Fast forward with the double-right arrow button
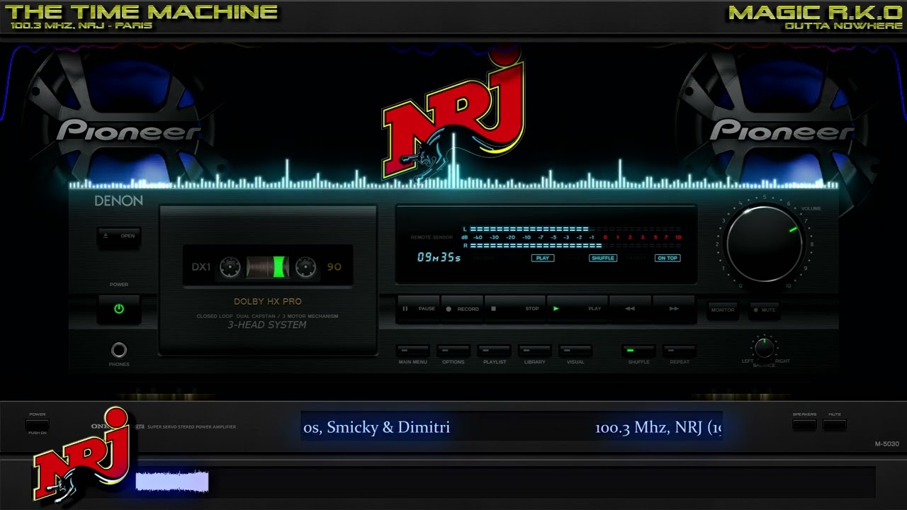 (x=674, y=309)
